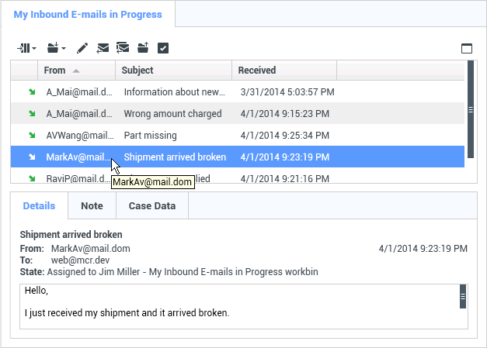Click inbound arrow icon on Shipment arrived broken row
Screen dimensions: 487x348
tap(32, 157)
